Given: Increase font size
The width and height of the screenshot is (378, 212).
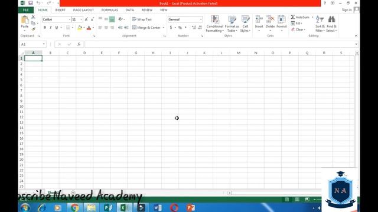Looking at the screenshot, I should tap(86, 19).
